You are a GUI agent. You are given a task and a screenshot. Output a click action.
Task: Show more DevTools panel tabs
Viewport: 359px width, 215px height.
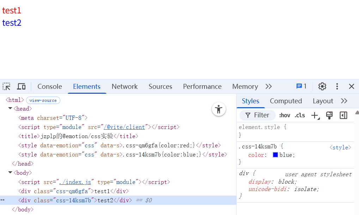tap(269, 86)
